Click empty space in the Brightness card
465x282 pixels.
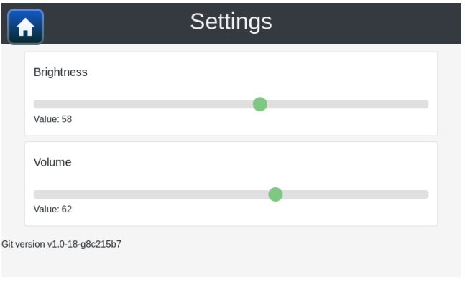[x=267, y=74]
